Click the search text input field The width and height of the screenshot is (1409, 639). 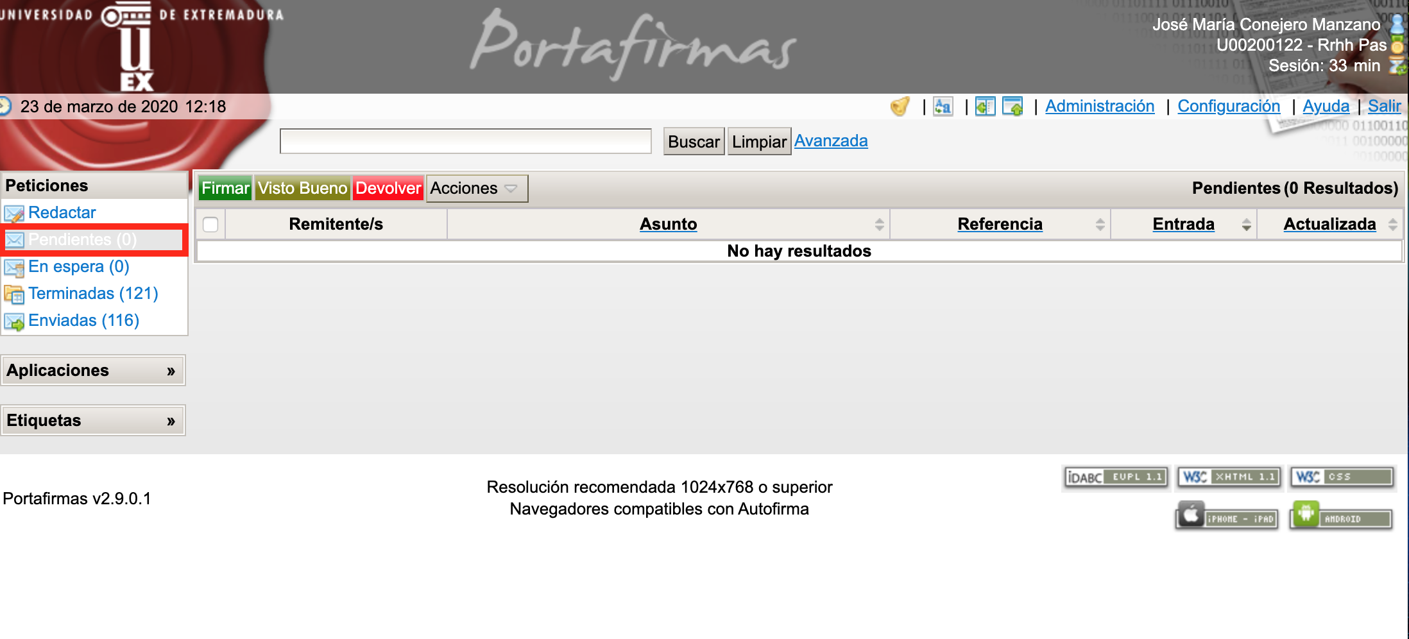point(465,142)
